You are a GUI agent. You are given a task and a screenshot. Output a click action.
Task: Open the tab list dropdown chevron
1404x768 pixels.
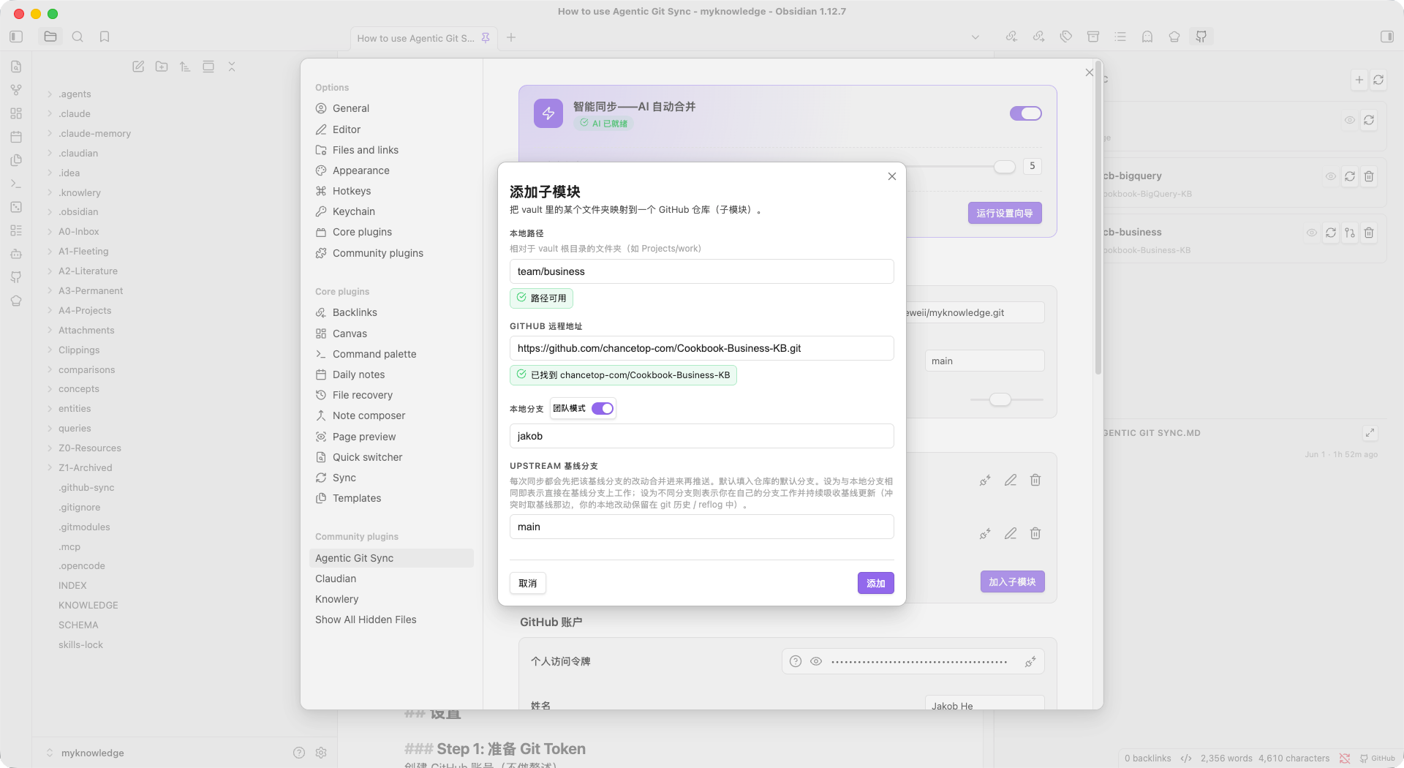coord(975,37)
